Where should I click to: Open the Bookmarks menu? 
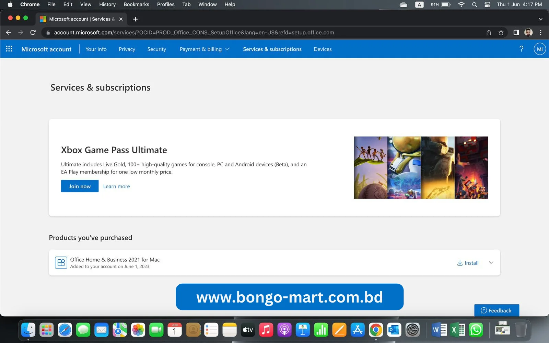click(x=136, y=4)
